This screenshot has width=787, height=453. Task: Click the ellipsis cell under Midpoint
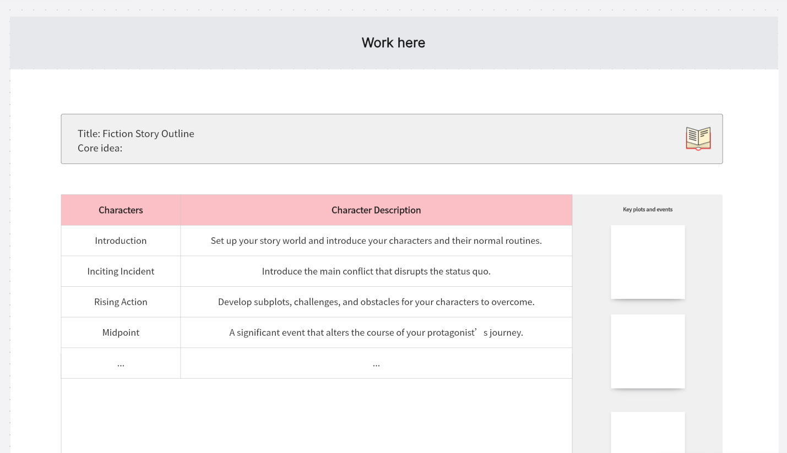pos(121,363)
